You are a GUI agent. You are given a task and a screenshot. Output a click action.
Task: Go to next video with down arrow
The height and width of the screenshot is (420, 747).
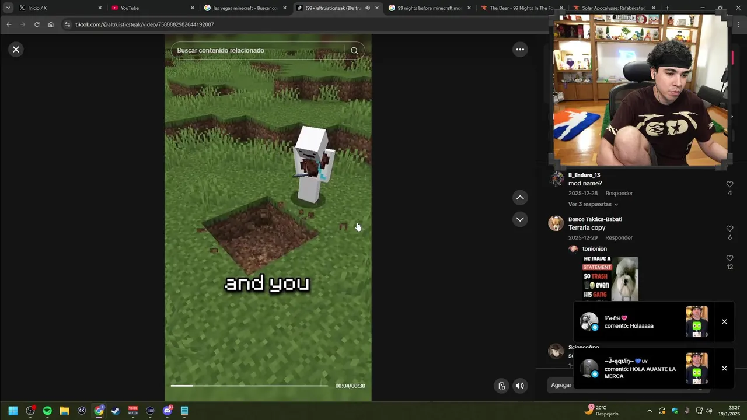click(x=520, y=219)
